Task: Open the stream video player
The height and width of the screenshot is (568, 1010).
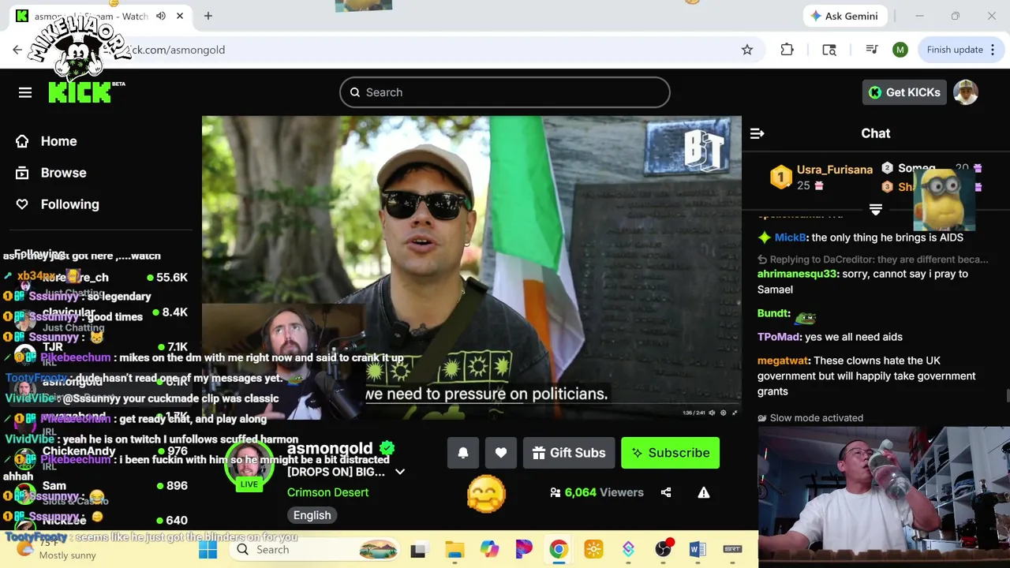Action: 472,268
